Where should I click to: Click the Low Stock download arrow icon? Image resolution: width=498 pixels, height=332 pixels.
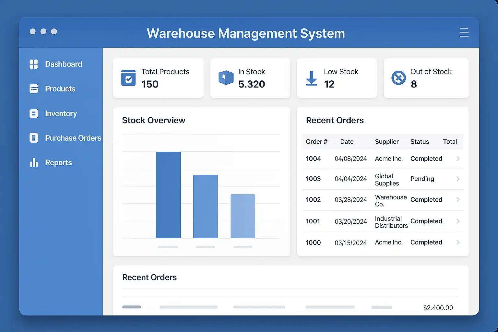tap(312, 78)
